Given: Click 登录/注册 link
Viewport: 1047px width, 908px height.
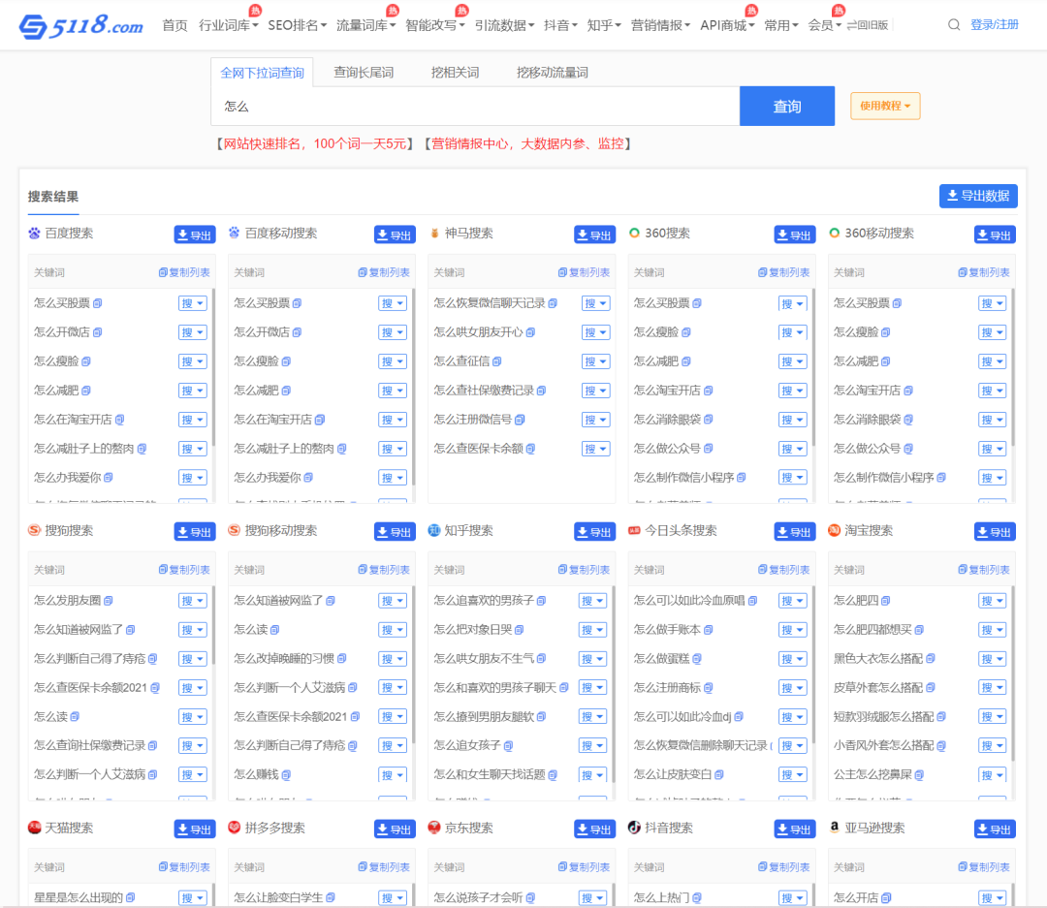Looking at the screenshot, I should [995, 24].
